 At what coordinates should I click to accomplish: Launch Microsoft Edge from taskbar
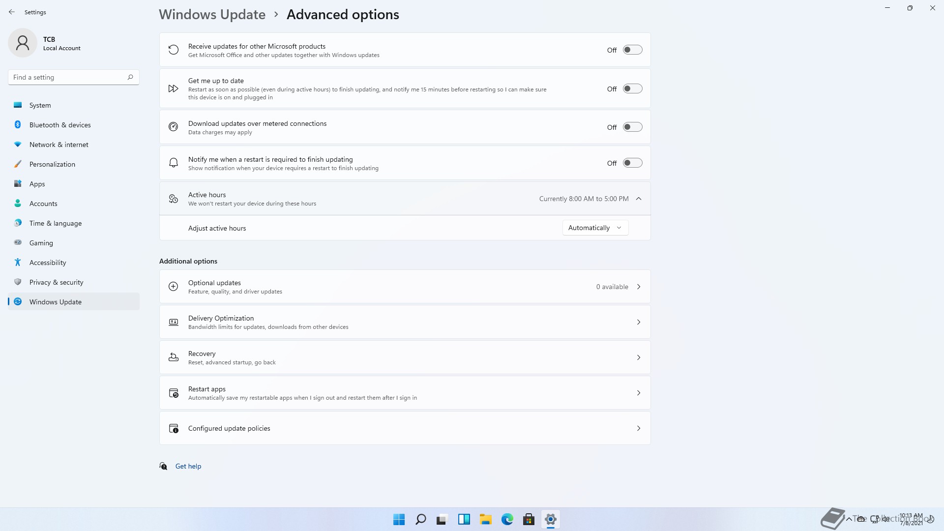coord(507,519)
